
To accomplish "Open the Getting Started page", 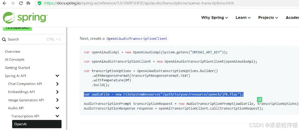I will pos(17,68).
